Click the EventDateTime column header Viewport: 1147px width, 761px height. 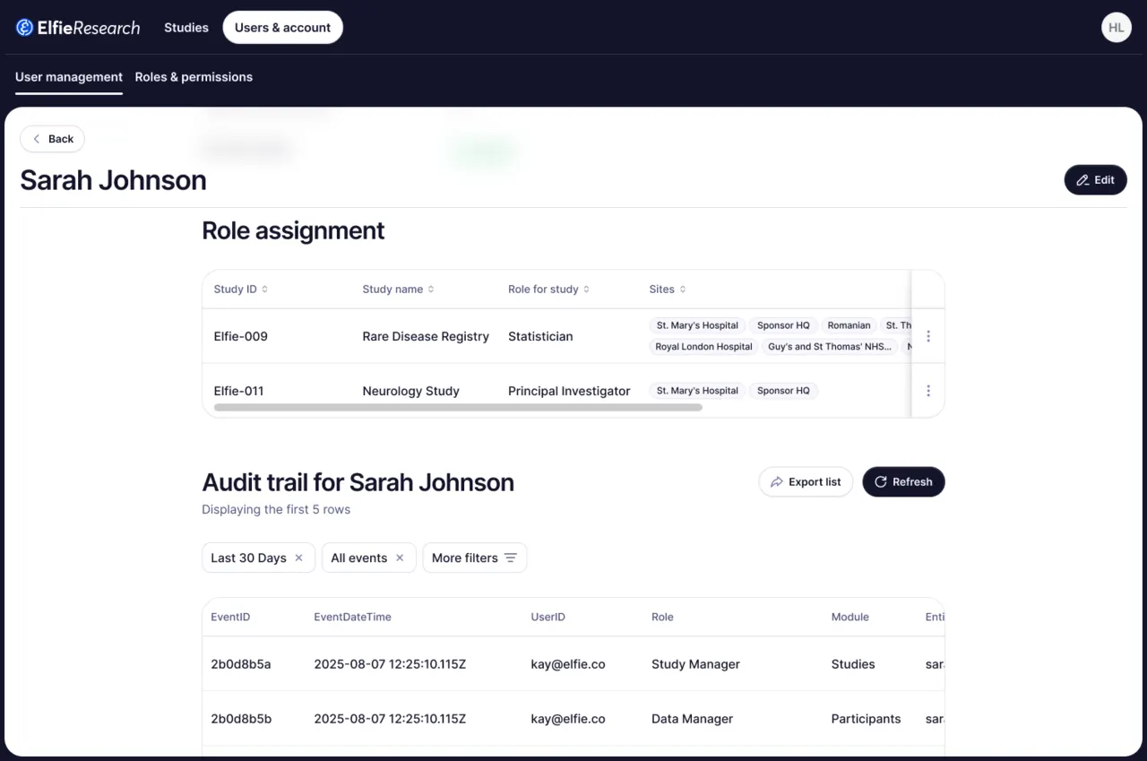pos(352,617)
